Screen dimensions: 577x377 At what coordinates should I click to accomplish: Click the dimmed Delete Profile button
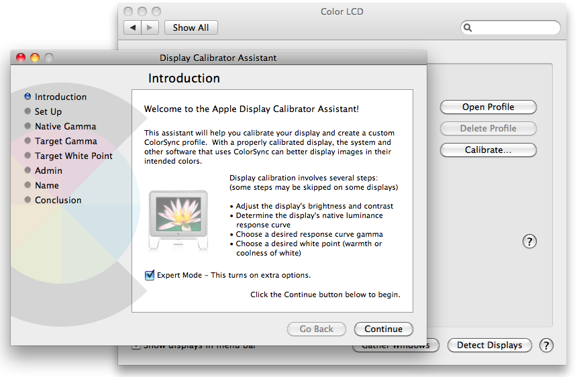coord(488,128)
